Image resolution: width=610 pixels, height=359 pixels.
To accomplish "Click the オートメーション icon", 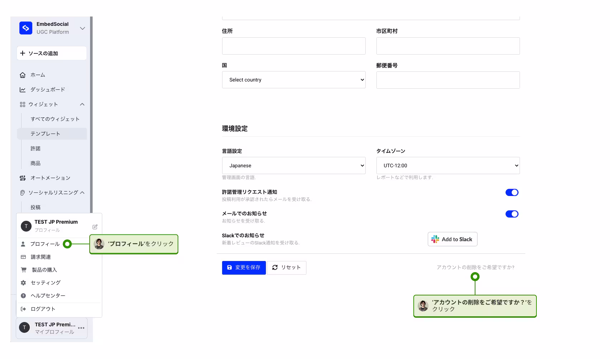I will click(23, 178).
